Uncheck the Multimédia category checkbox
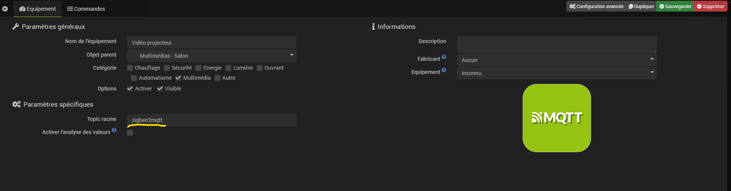 (x=178, y=78)
